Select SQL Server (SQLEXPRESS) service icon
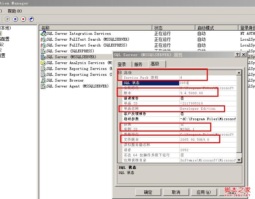Viewport: 255px width, 199px height. coord(43,51)
